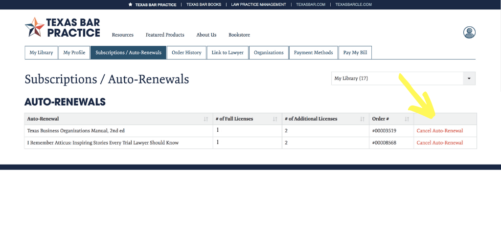Screen dimensions: 501x250
Task: Open the Featured Products menu
Action: pos(165,35)
